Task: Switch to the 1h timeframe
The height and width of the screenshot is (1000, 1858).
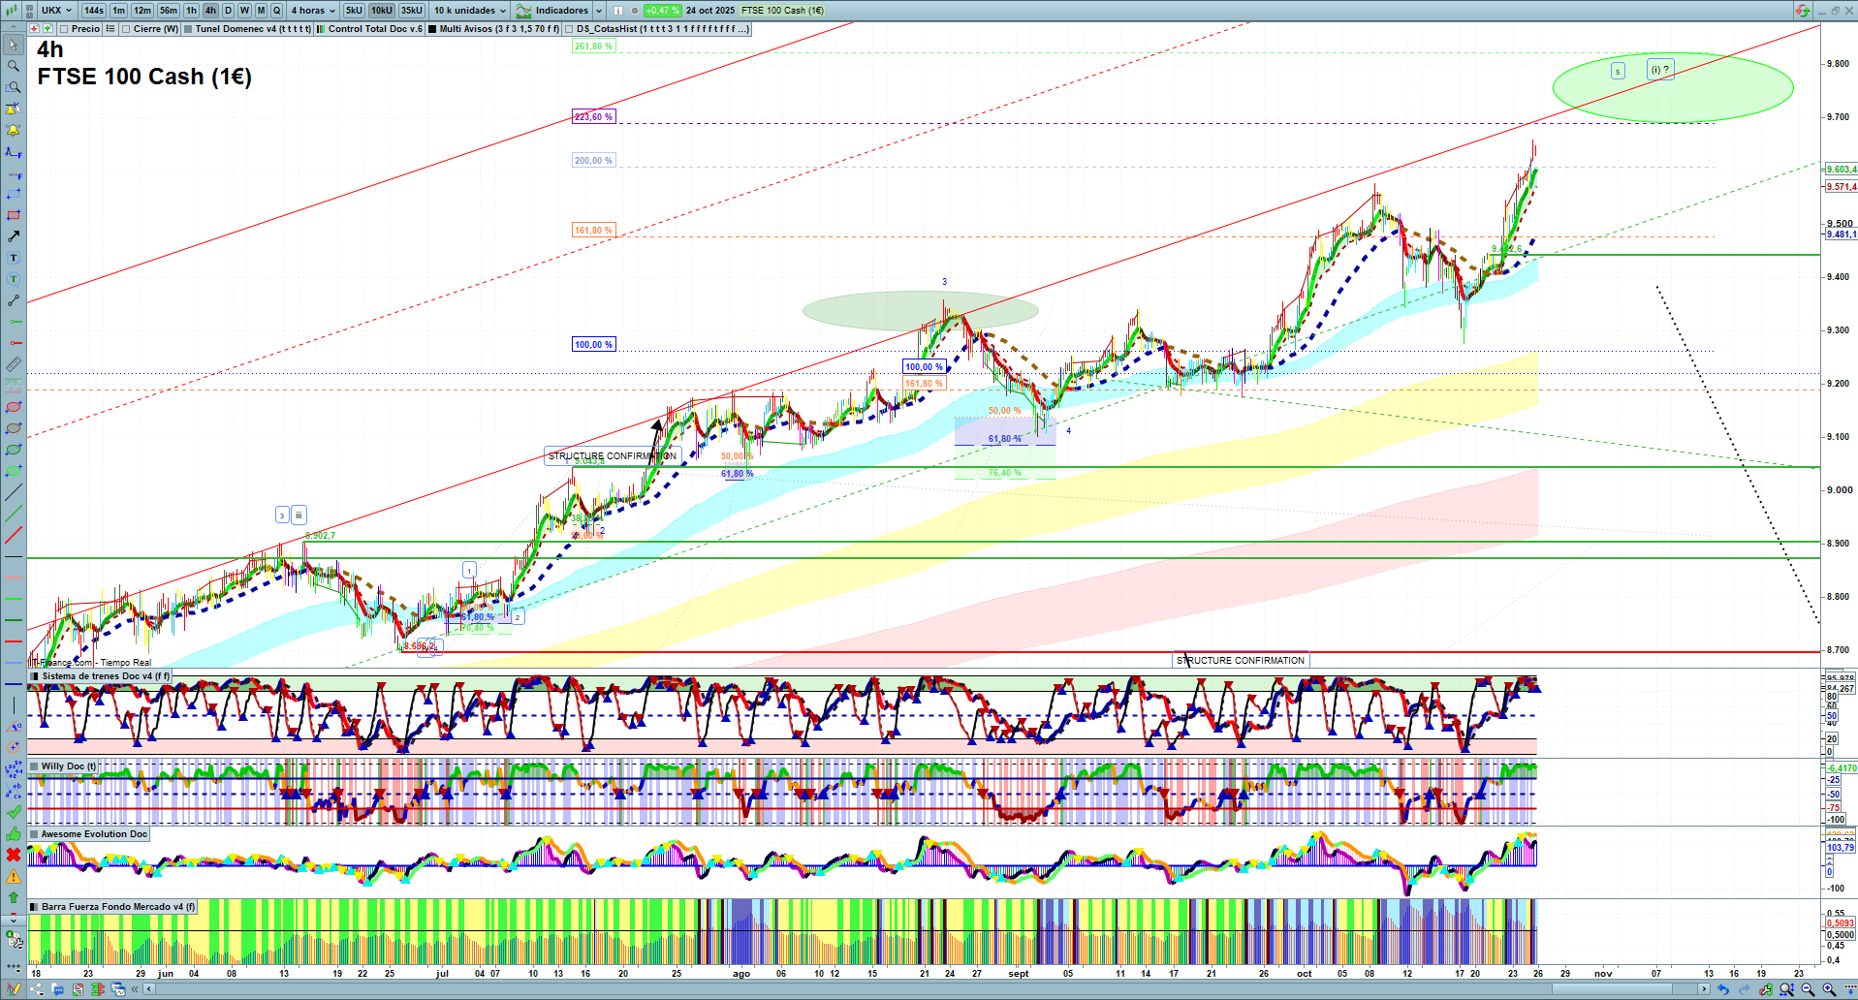Action: [x=191, y=11]
